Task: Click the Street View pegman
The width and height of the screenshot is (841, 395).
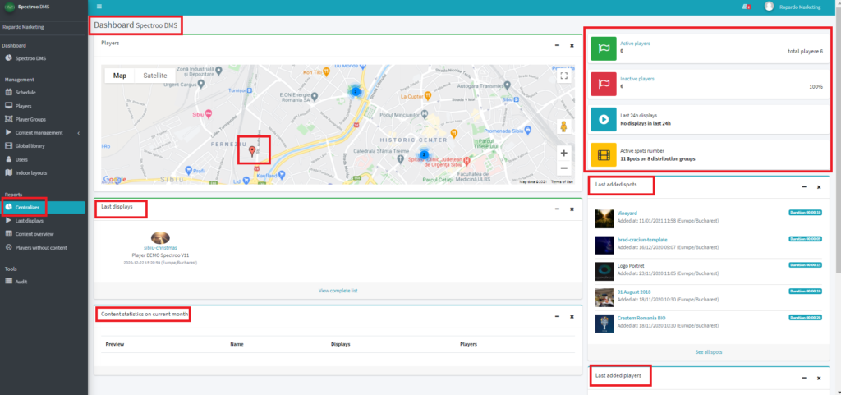Action: point(563,126)
